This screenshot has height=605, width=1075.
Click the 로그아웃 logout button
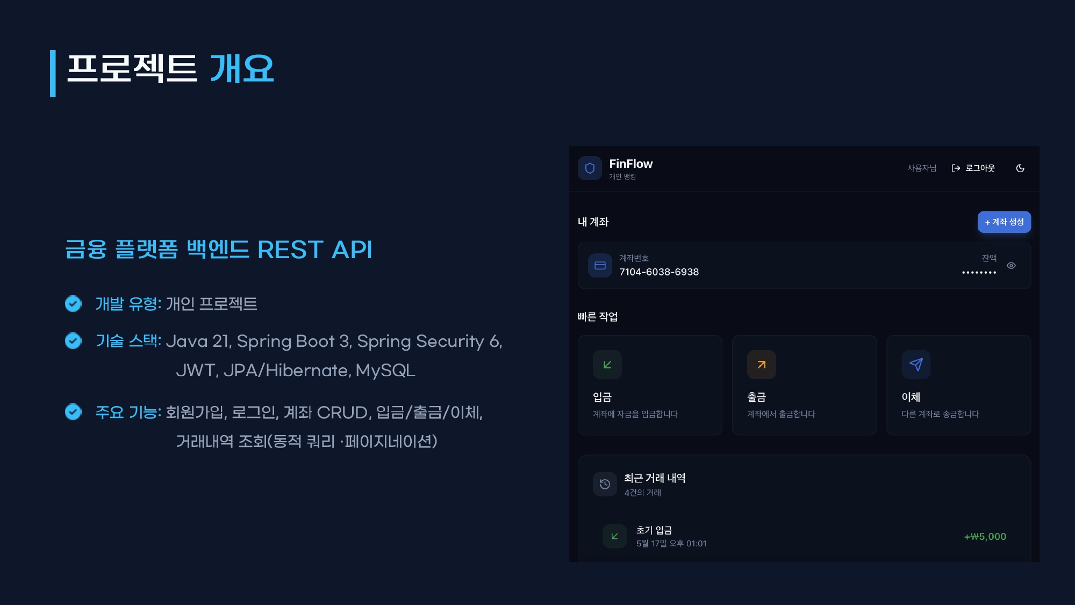point(973,168)
